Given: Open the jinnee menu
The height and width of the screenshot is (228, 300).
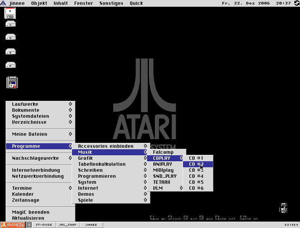Looking at the screenshot, I should [17, 3].
